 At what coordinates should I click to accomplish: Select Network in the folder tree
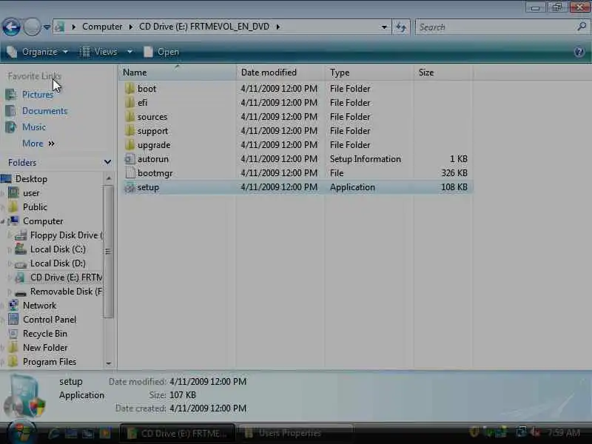(x=39, y=306)
